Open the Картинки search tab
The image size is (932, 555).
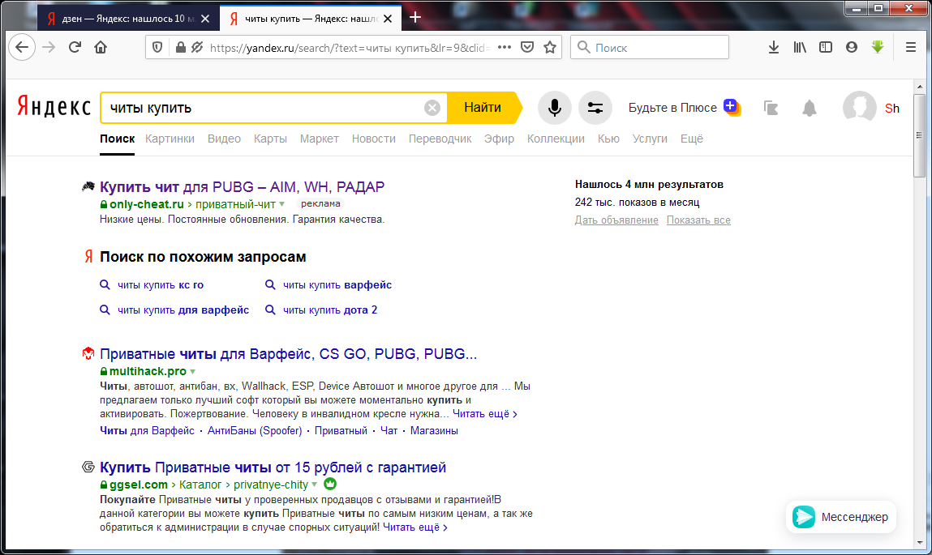tap(170, 139)
